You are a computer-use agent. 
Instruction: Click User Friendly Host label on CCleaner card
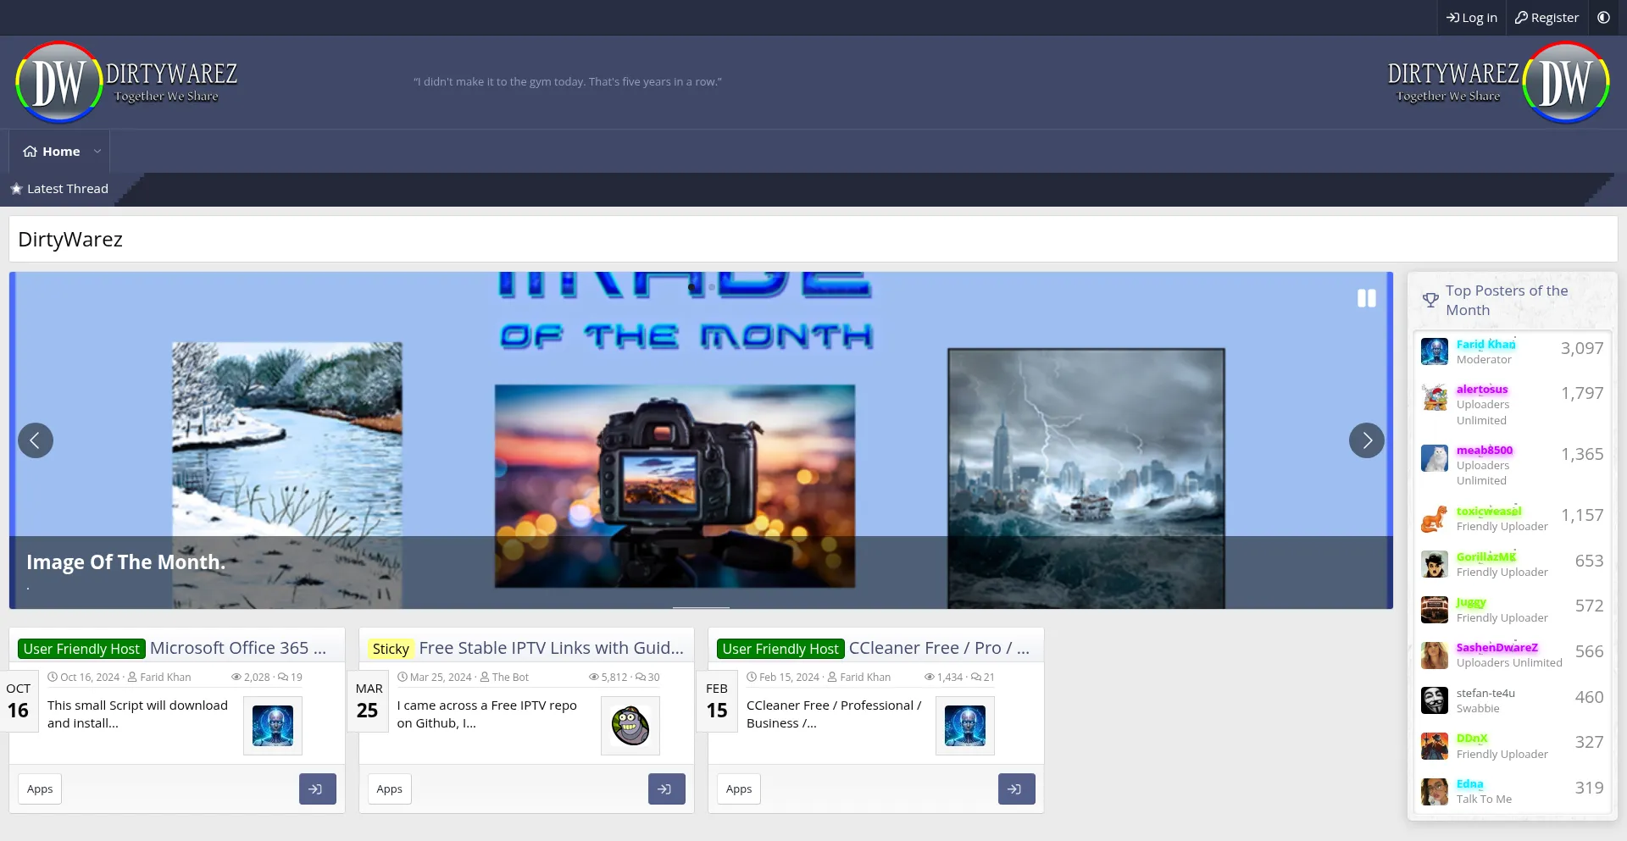780,649
